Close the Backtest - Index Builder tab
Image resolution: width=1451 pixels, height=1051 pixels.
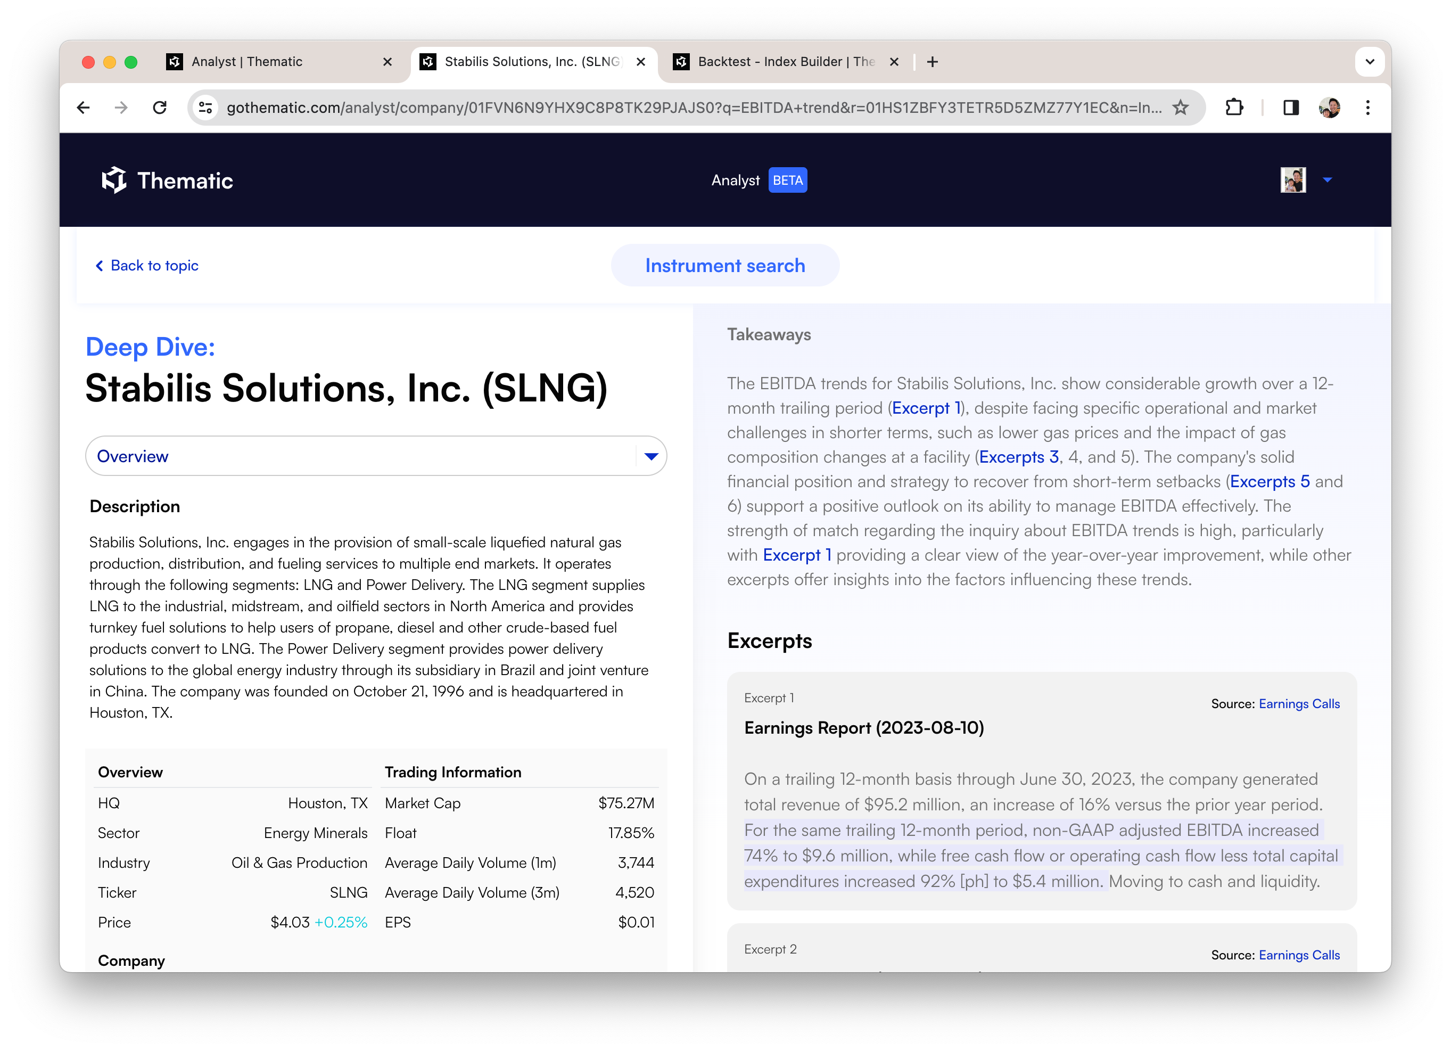[894, 62]
